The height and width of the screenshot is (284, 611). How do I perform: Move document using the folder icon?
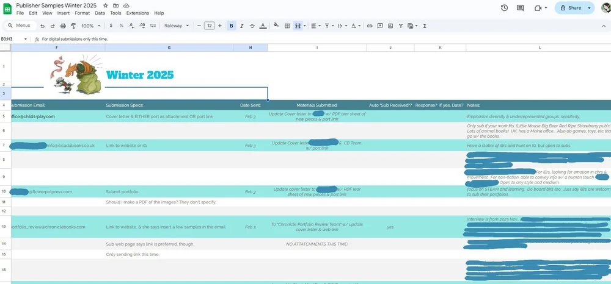(115, 6)
